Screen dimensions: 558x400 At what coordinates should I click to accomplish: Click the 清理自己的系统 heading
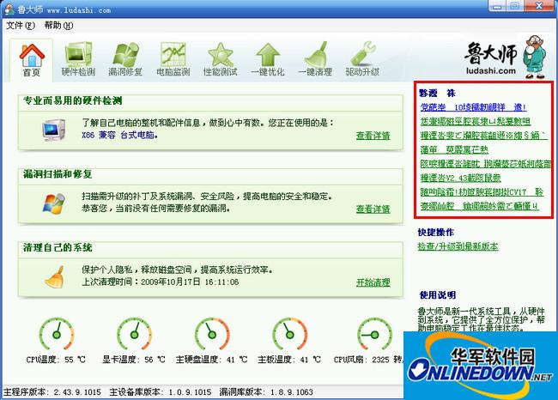(58, 248)
